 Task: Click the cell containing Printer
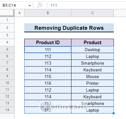(93, 83)
